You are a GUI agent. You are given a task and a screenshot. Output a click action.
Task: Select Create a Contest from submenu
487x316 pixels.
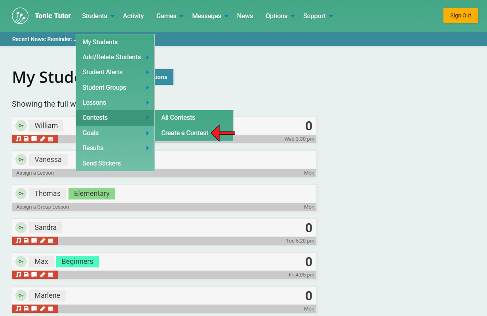(185, 133)
